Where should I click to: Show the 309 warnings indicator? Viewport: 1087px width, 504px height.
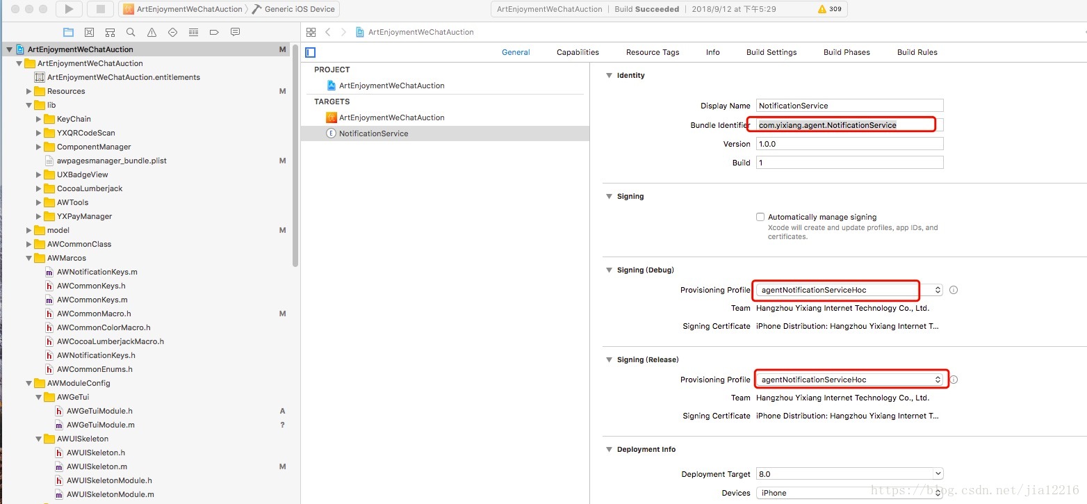[x=829, y=9]
